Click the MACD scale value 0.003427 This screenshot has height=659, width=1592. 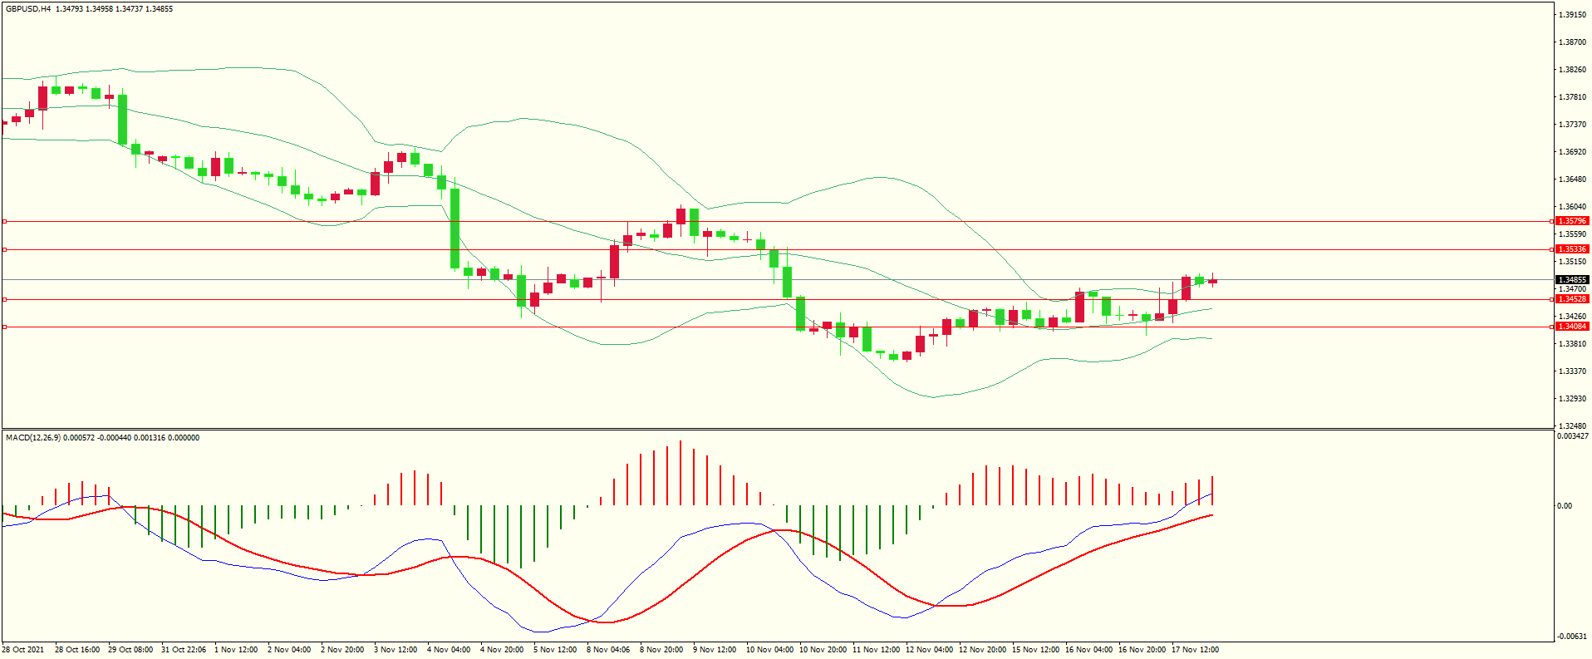coord(1573,436)
